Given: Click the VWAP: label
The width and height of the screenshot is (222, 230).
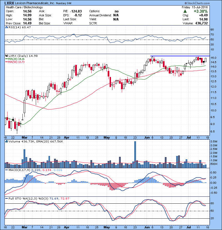Looking at the screenshot, I should tap(68, 23).
